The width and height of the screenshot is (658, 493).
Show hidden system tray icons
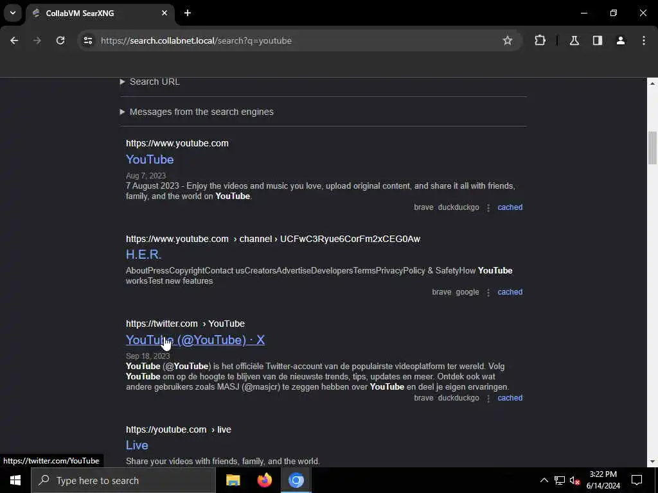(544, 480)
